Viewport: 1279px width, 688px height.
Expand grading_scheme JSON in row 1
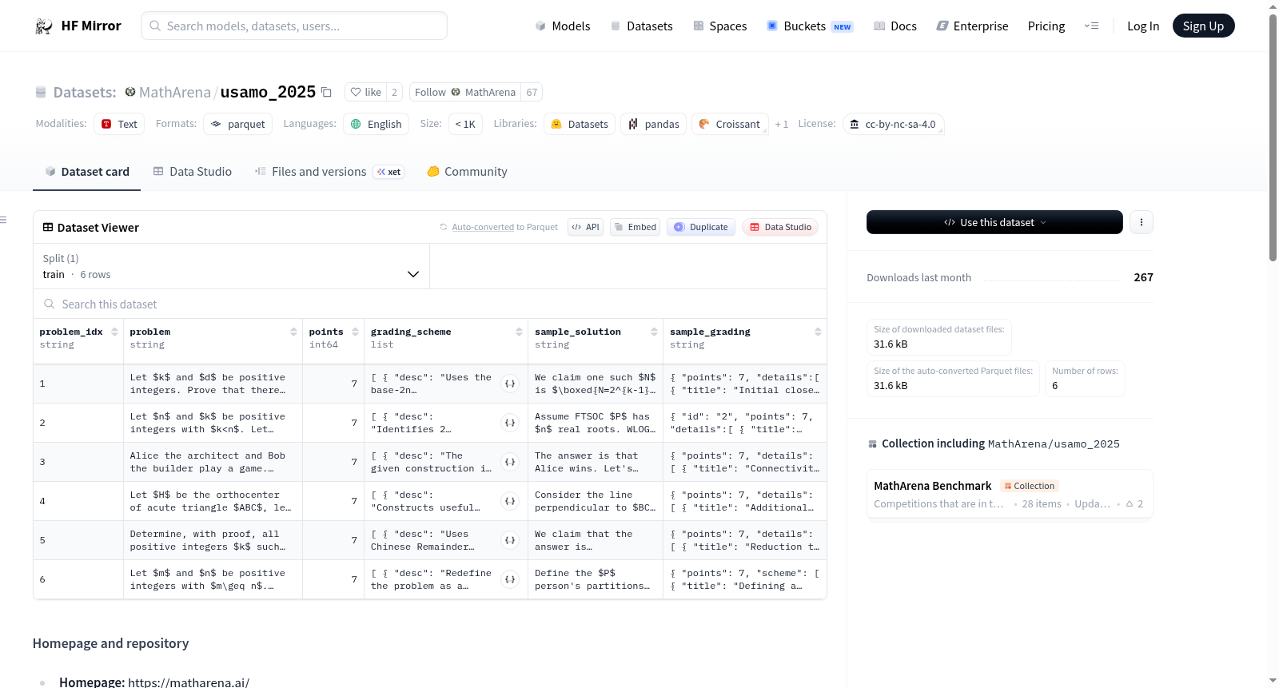pyautogui.click(x=510, y=384)
